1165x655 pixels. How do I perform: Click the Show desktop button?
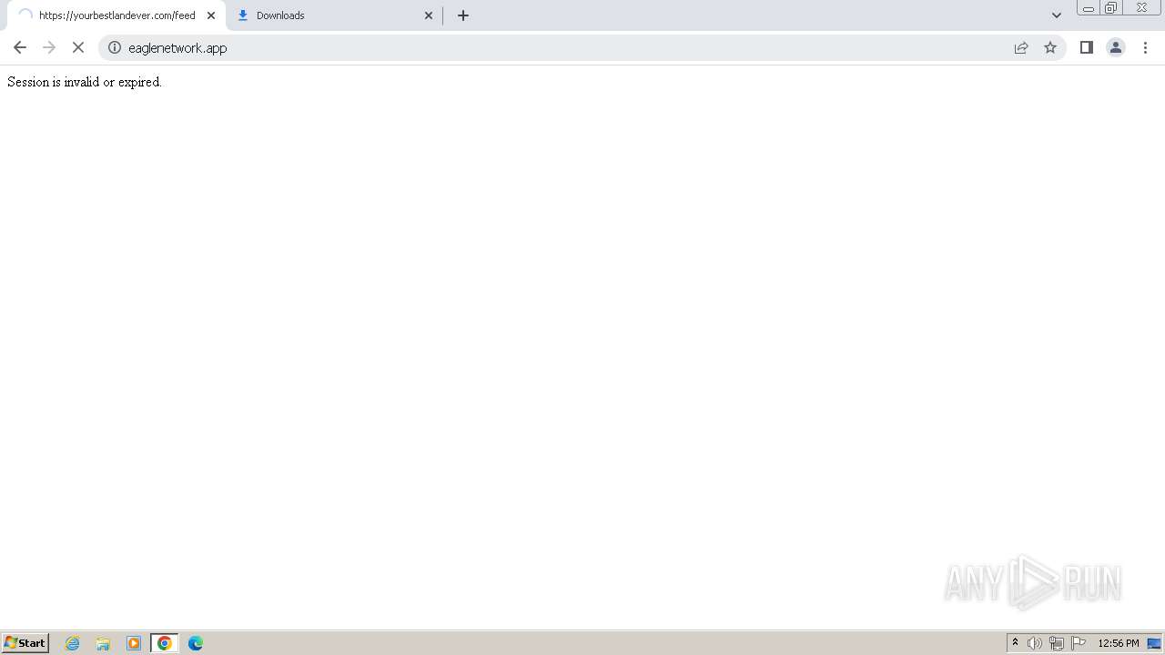pos(1154,643)
